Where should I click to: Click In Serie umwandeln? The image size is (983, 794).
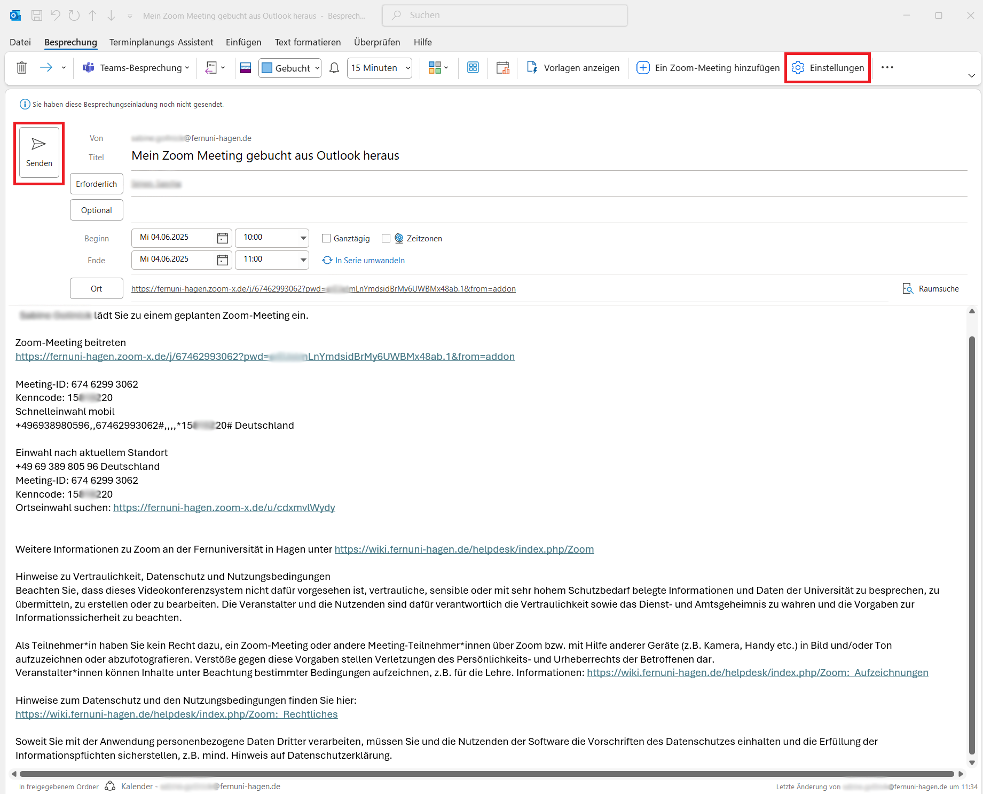point(364,260)
